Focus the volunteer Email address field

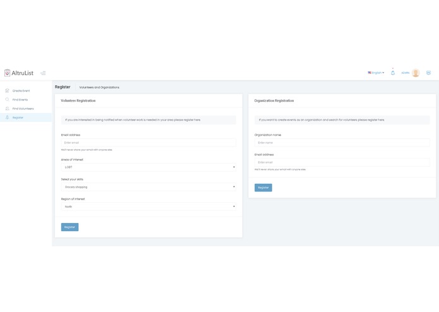tap(148, 143)
